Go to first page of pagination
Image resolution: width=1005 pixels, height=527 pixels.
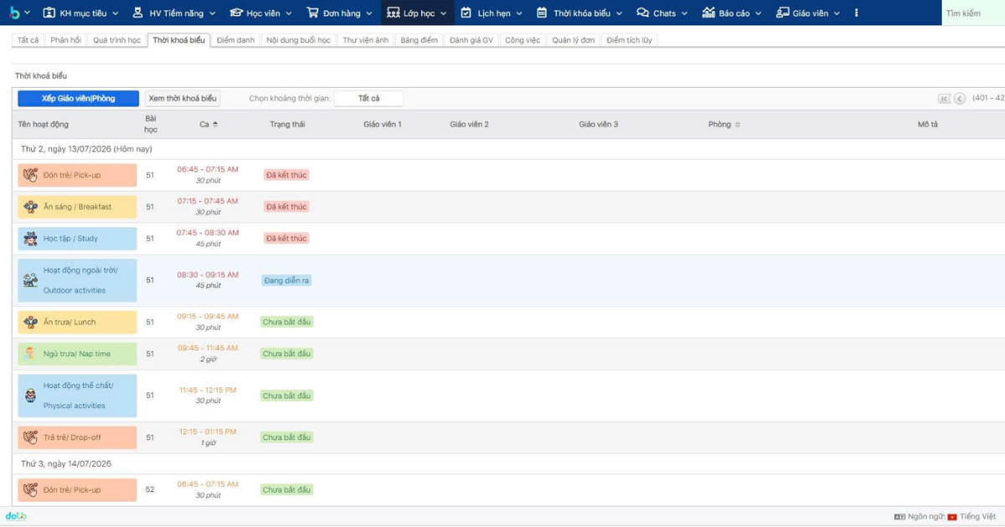pos(944,99)
